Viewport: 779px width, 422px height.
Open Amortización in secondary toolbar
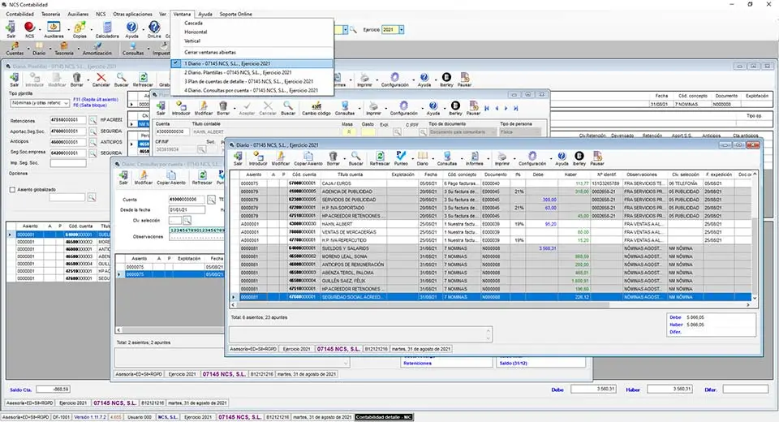coord(97,49)
